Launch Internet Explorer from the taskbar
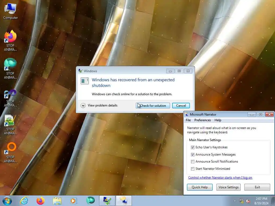Viewport: 275px width, 206px height. (x=24, y=201)
